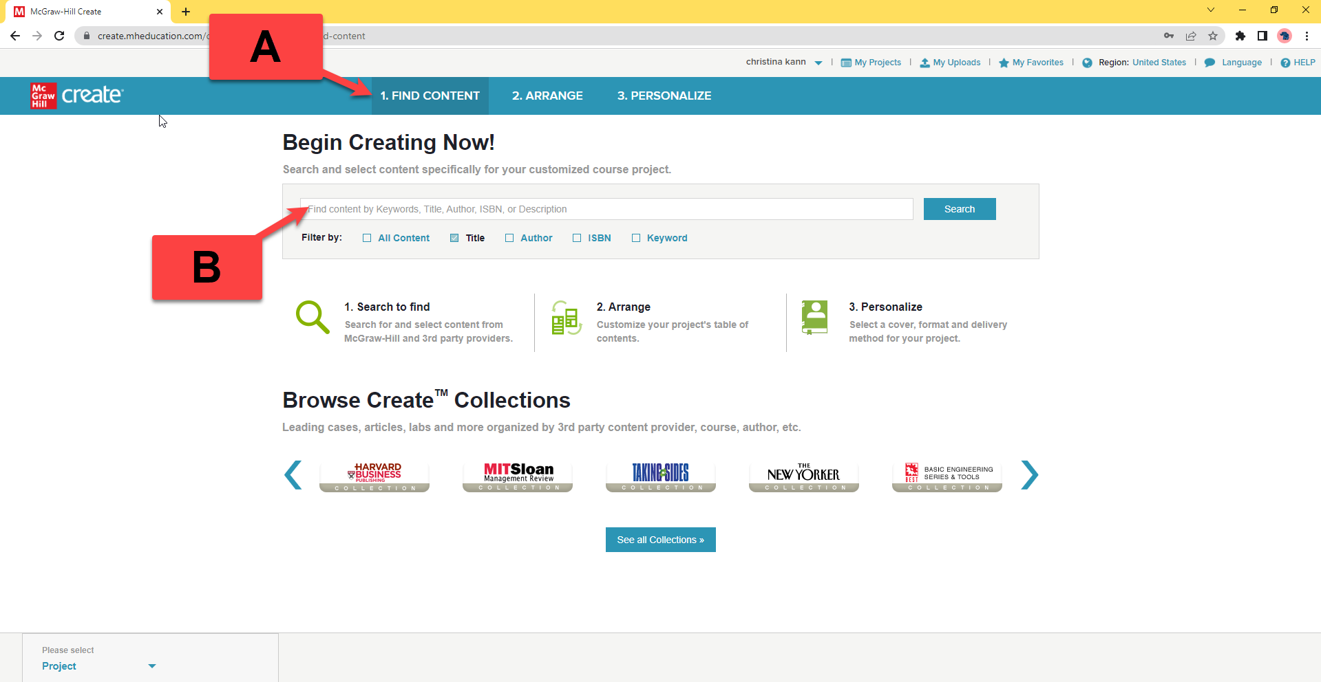Open the browser extensions puzzle icon
The height and width of the screenshot is (682, 1321).
click(x=1240, y=36)
